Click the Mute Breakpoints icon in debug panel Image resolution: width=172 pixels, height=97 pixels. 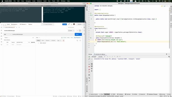[x=89, y=72]
